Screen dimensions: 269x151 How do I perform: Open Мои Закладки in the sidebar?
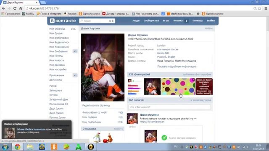[x=57, y=65]
